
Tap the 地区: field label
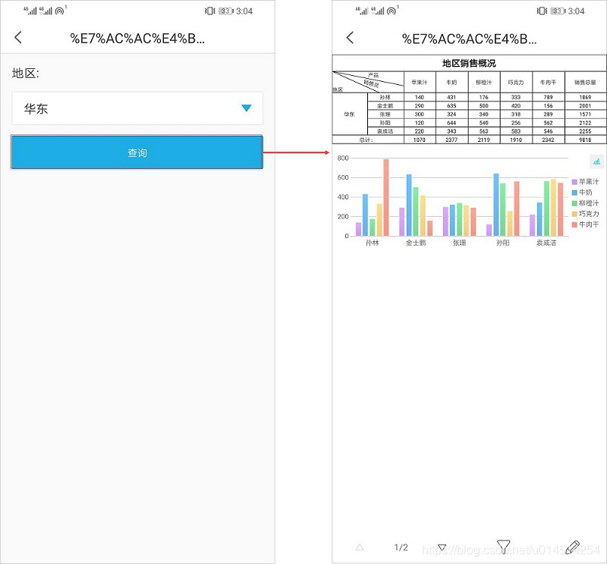[26, 73]
